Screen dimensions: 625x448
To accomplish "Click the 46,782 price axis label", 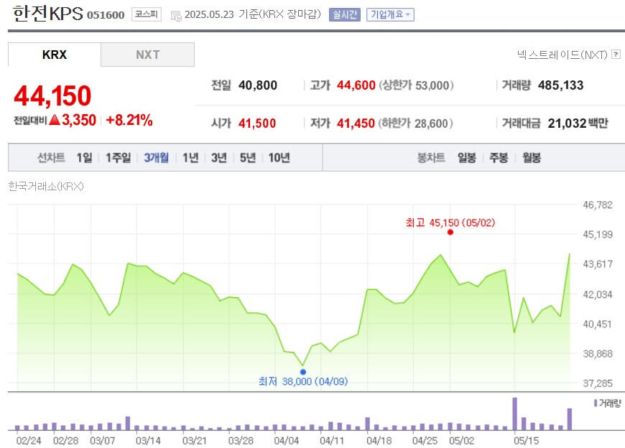I will click(x=598, y=205).
